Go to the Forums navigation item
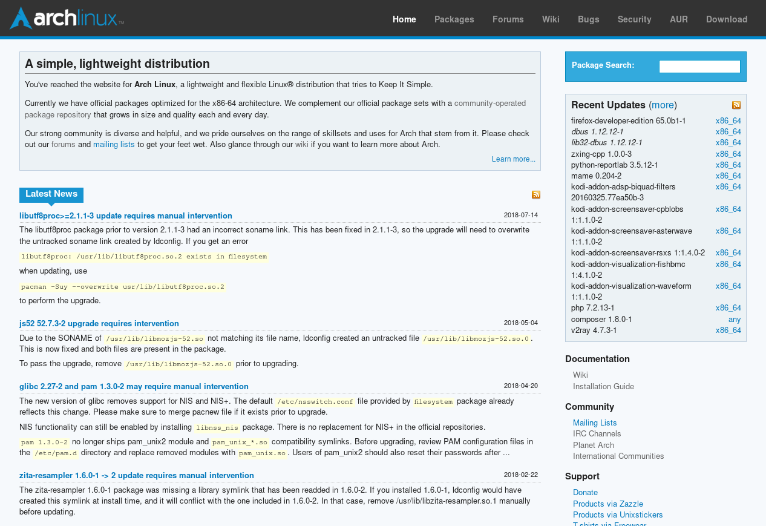The image size is (766, 526). point(508,20)
